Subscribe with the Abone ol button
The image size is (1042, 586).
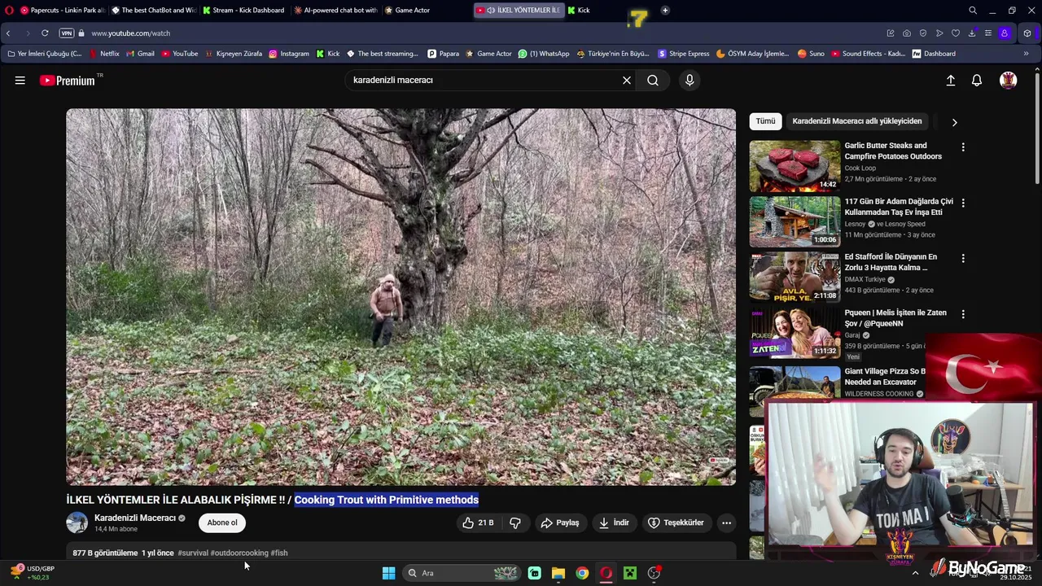coord(222,523)
